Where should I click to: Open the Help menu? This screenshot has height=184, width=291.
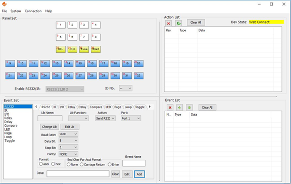(x=48, y=11)
